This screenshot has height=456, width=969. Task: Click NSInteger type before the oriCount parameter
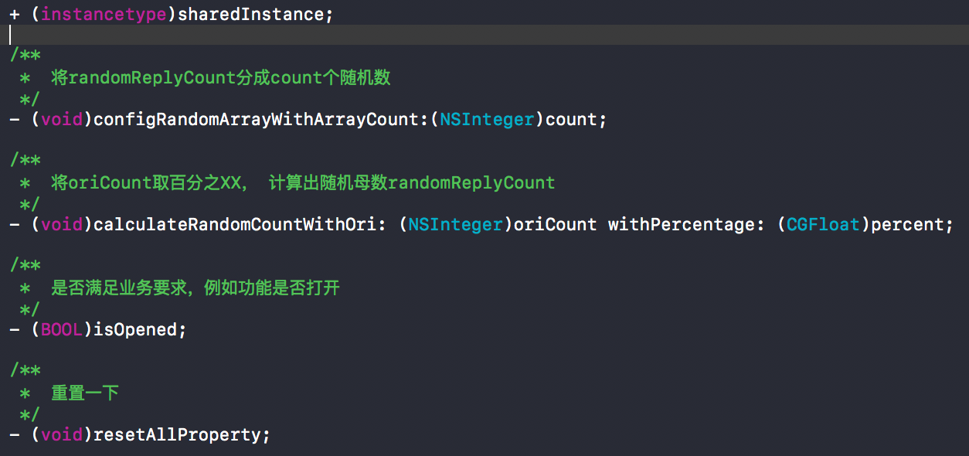tap(455, 225)
